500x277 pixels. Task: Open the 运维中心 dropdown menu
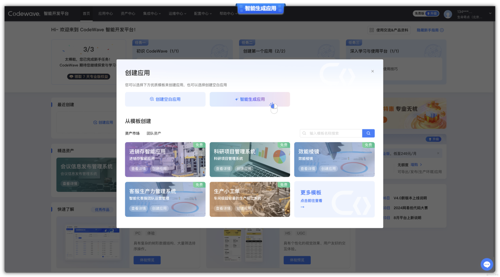tap(177, 13)
